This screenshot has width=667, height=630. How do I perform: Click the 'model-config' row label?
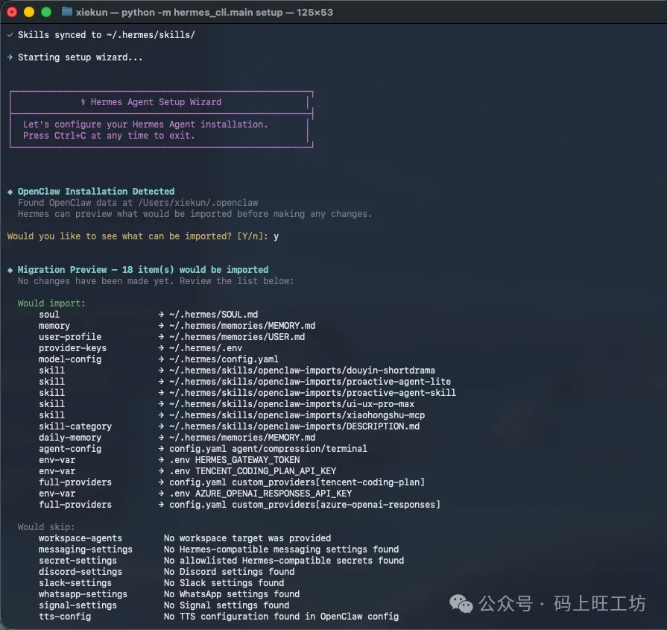click(x=70, y=359)
